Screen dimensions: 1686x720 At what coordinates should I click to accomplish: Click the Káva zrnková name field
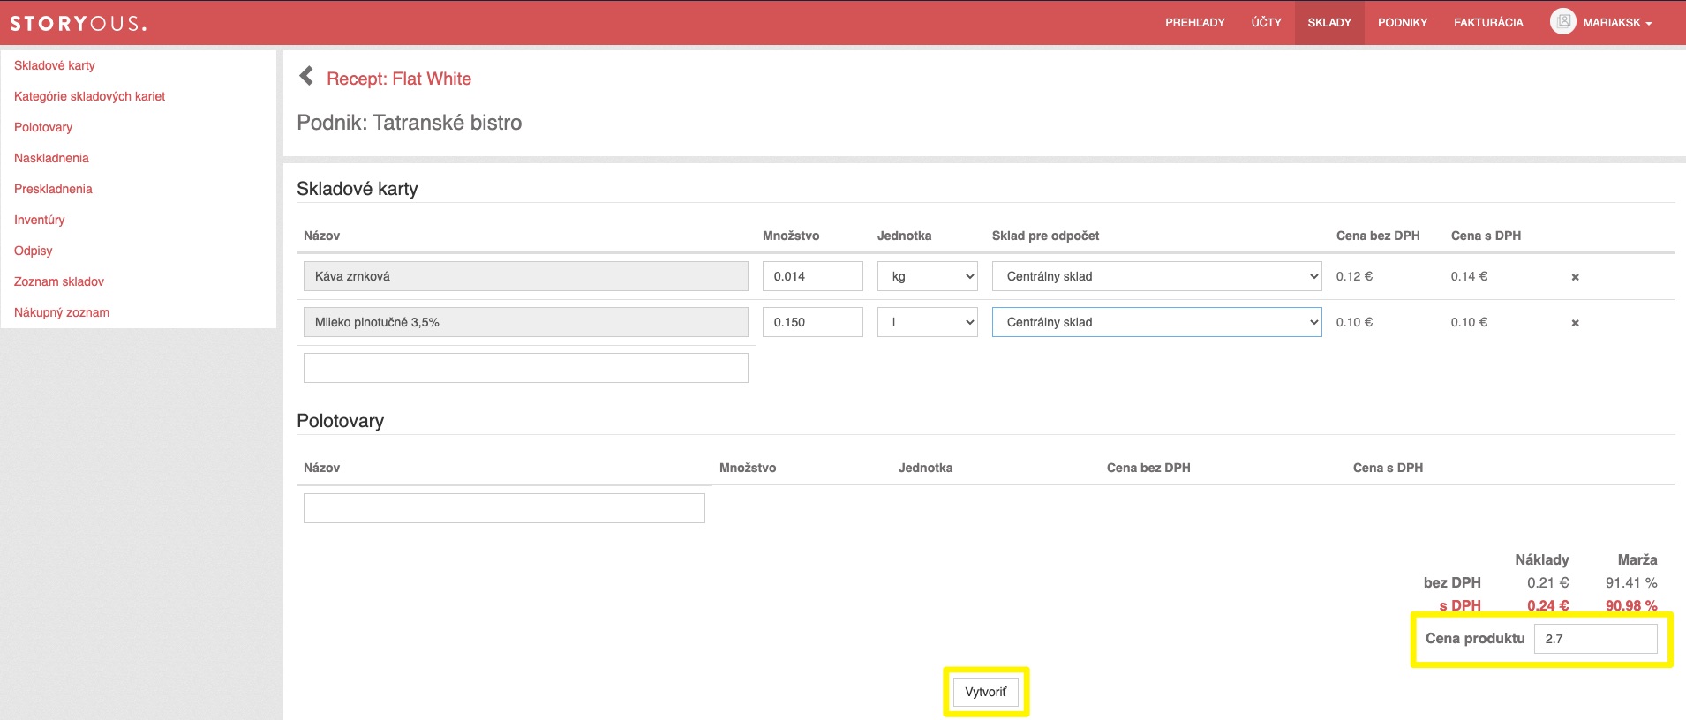coord(526,276)
